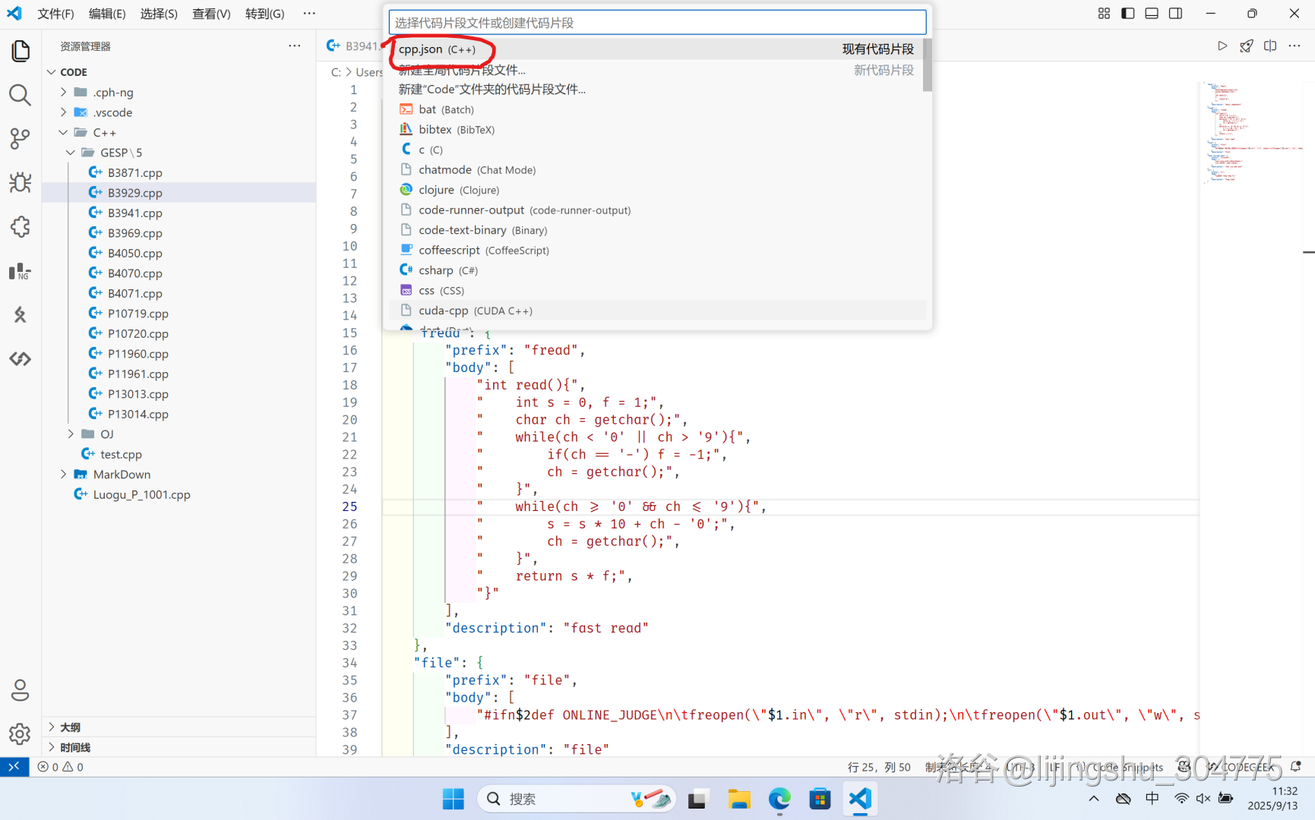This screenshot has width=1315, height=820.
Task: Expand the 大纲 outline section
Action: click(x=179, y=727)
